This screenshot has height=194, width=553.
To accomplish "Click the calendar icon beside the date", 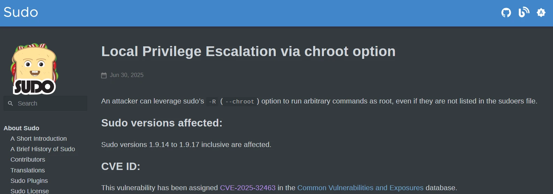I will [104, 75].
